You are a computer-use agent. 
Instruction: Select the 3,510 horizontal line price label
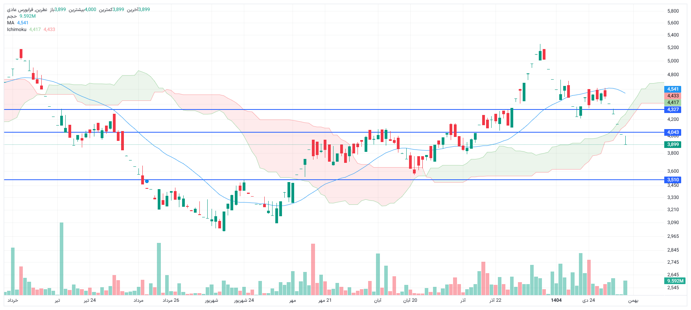(x=673, y=180)
